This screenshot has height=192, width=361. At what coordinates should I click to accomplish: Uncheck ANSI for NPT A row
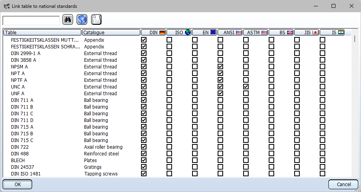click(x=220, y=73)
